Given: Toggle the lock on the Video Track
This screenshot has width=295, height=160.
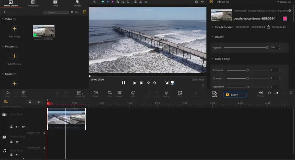Looking at the screenshot, I should 11,127.
